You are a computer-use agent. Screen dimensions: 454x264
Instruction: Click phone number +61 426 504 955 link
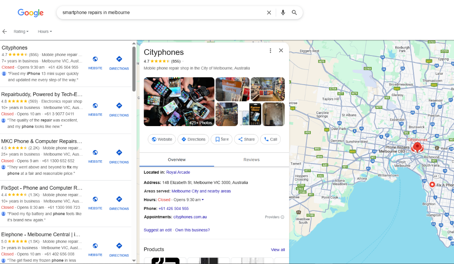(x=173, y=208)
